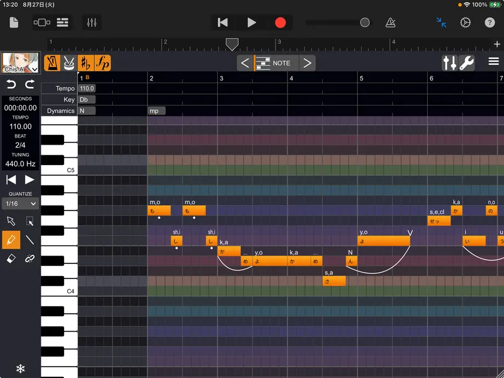
Task: Open the mixer faders in top toolbar
Action: [92, 23]
